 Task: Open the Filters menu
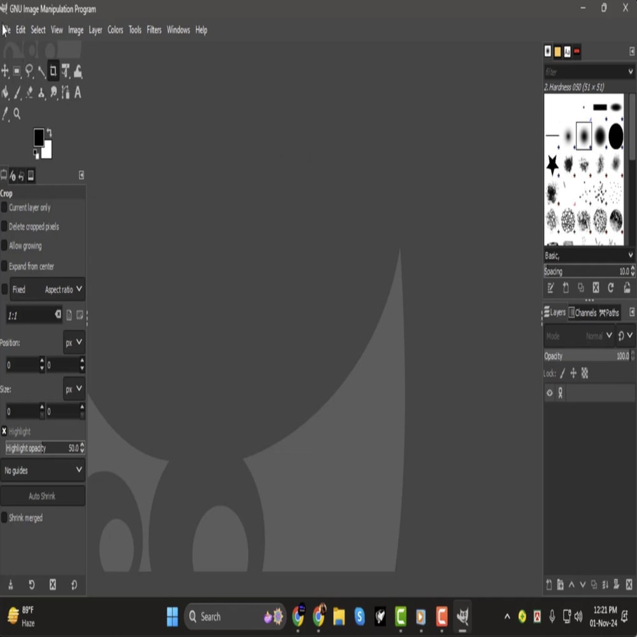tap(154, 30)
